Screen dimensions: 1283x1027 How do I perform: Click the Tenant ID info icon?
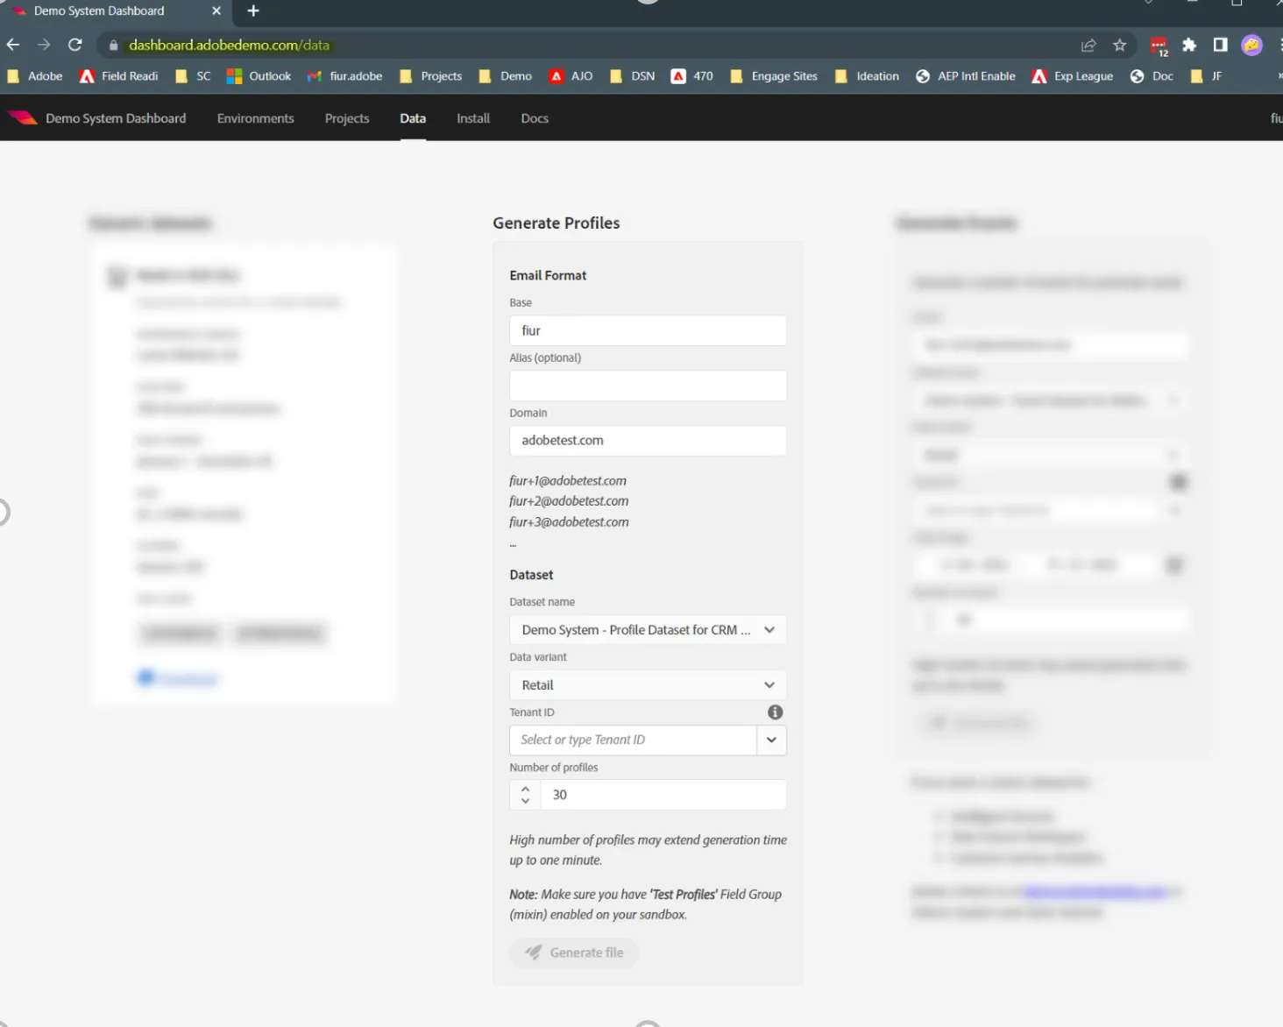[775, 712]
